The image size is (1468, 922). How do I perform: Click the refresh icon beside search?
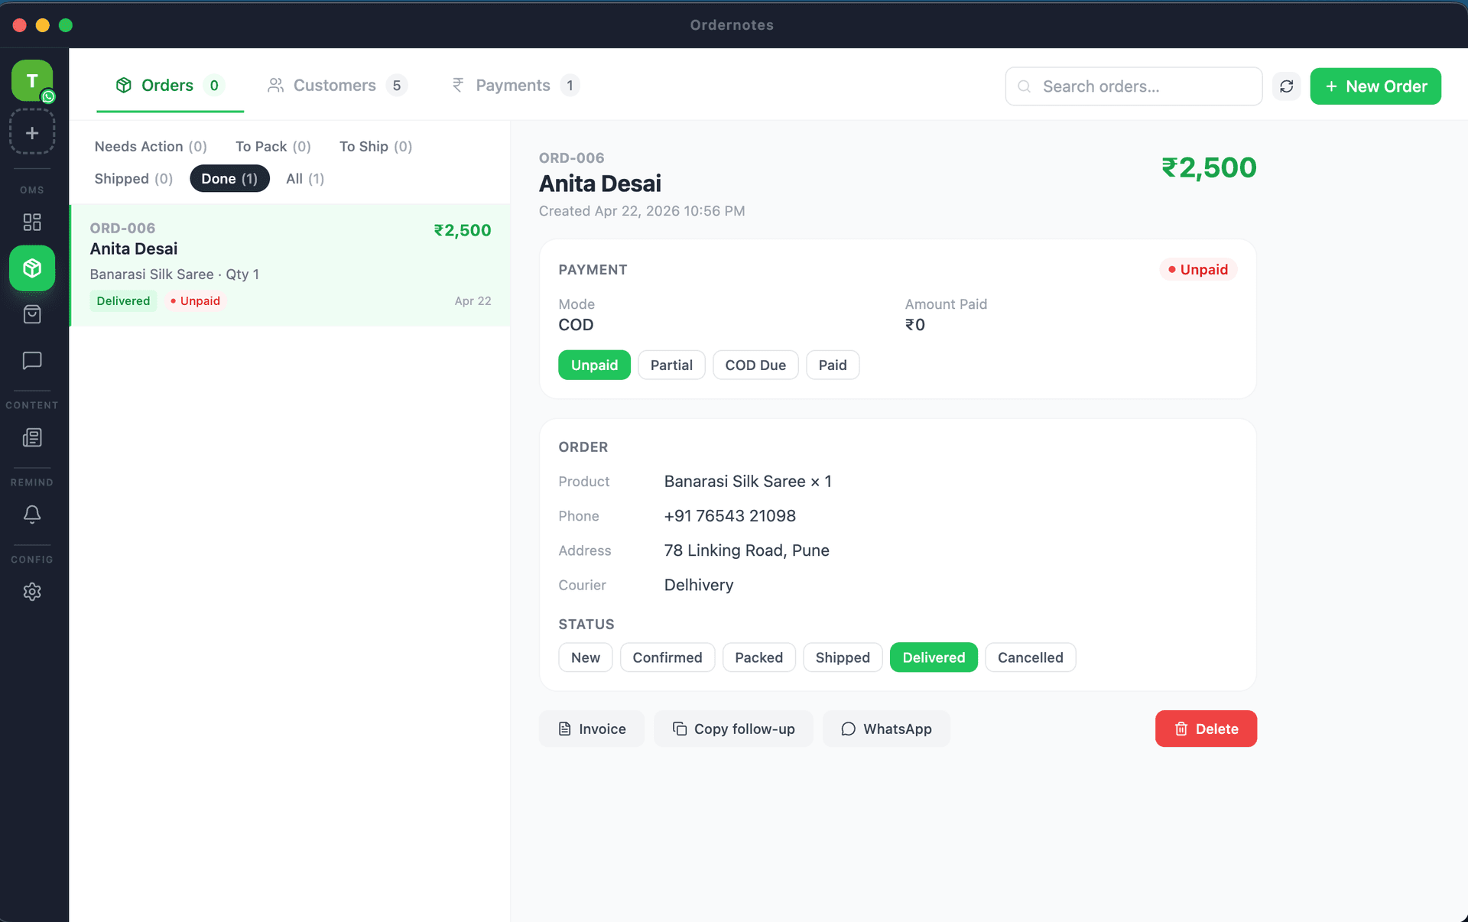coord(1286,86)
